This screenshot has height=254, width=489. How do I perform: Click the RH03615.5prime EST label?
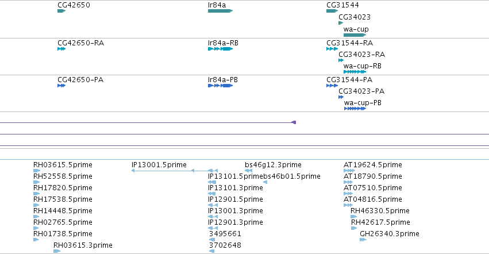click(x=63, y=165)
